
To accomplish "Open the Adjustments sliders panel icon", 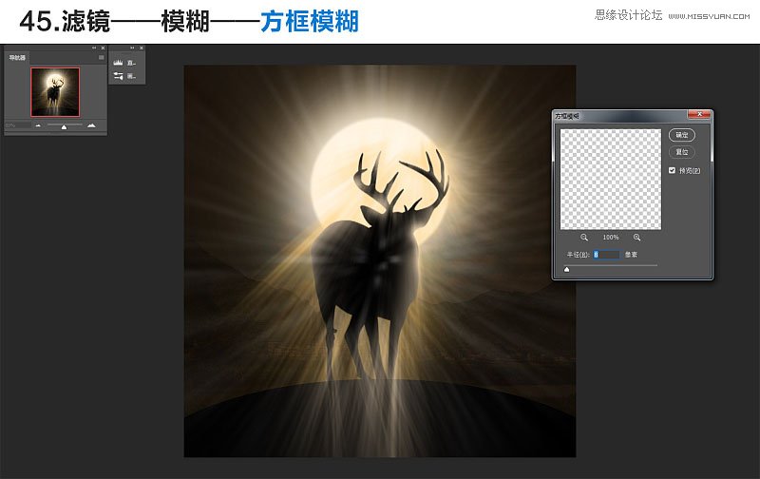I will point(118,76).
